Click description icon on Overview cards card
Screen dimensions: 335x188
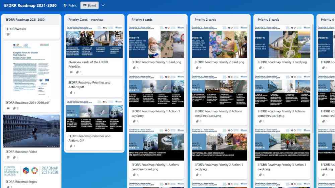coord(71,72)
